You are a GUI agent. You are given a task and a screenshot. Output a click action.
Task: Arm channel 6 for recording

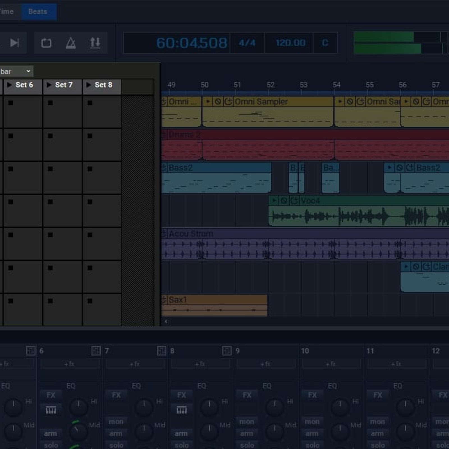click(x=51, y=434)
